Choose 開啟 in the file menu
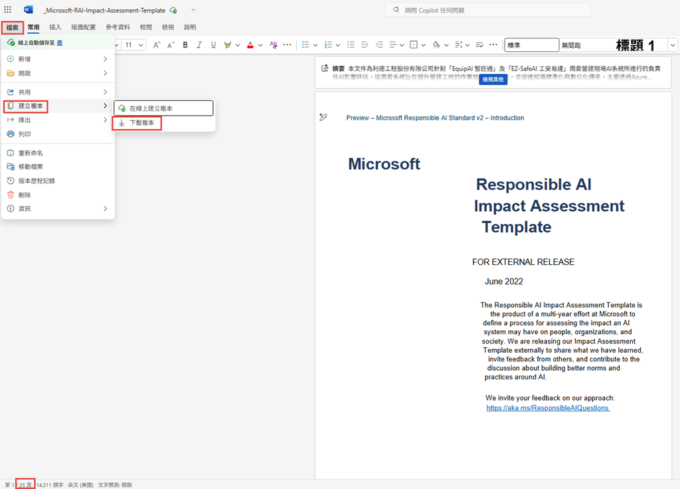This screenshot has width=680, height=489. (x=58, y=73)
